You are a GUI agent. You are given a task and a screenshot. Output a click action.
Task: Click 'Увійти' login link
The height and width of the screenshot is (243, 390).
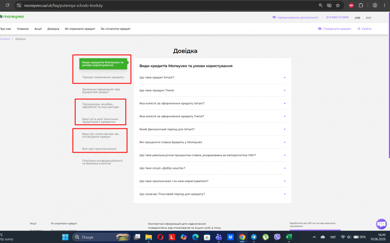365,29
